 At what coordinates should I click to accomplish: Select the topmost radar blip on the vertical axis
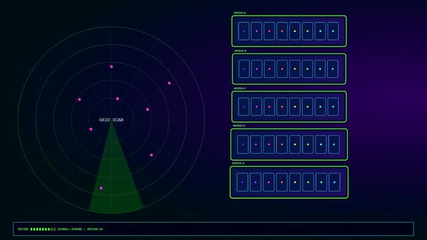coord(111,67)
